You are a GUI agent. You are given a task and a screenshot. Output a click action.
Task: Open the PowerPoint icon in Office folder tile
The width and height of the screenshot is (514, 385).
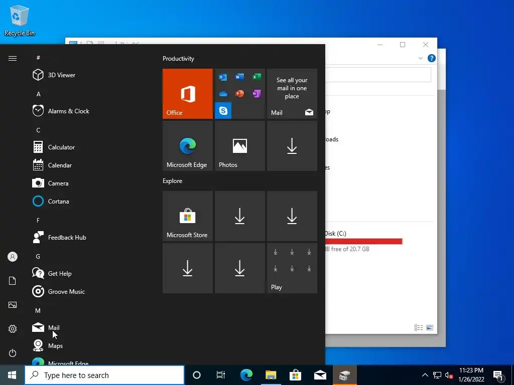point(239,94)
